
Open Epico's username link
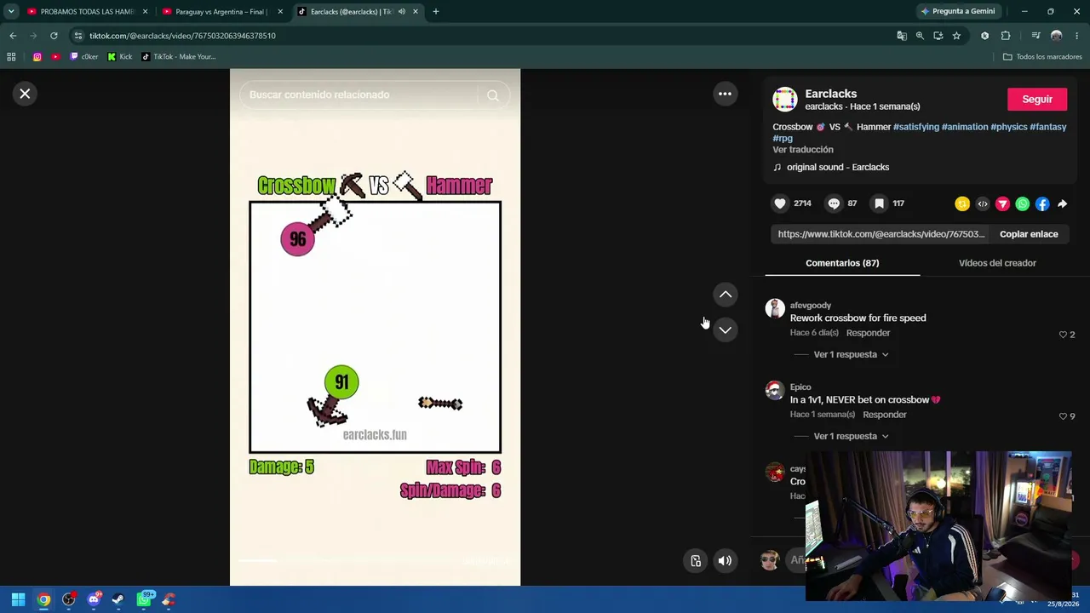(x=800, y=387)
